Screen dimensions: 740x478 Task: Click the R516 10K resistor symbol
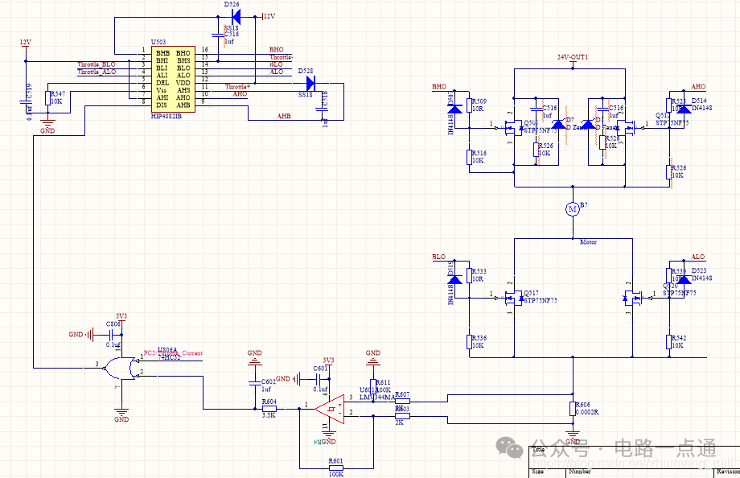469,157
